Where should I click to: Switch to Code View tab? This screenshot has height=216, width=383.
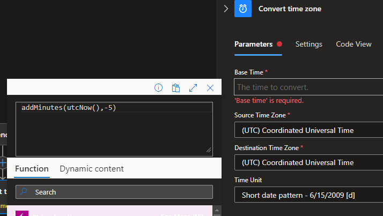(353, 44)
